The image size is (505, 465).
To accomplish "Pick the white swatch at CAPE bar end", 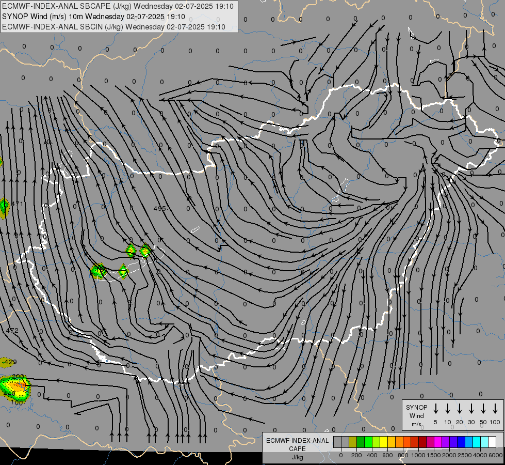I will pos(492,442).
